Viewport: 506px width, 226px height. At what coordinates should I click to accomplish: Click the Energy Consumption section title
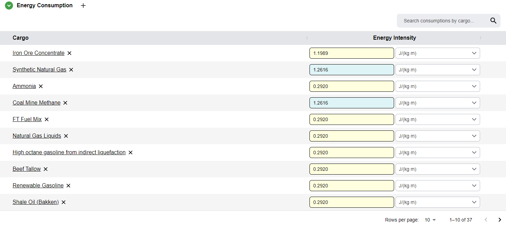pos(45,6)
